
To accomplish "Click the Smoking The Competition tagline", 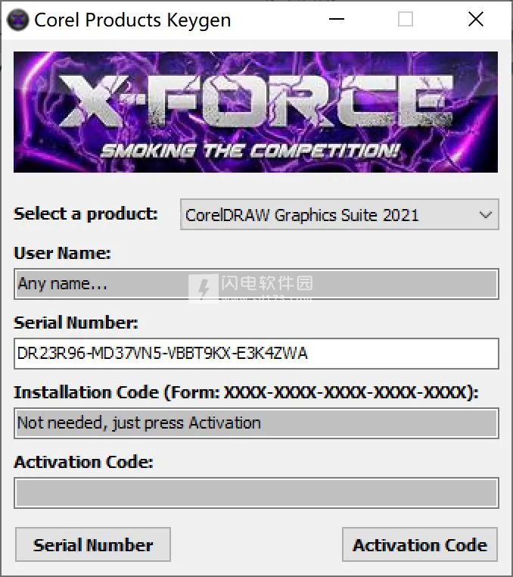I will click(250, 151).
